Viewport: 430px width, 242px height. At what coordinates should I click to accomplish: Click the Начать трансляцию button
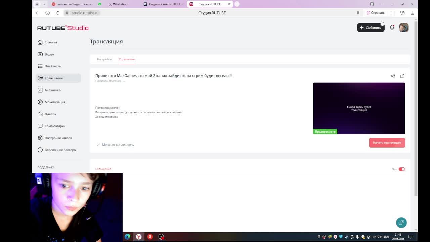(x=387, y=143)
